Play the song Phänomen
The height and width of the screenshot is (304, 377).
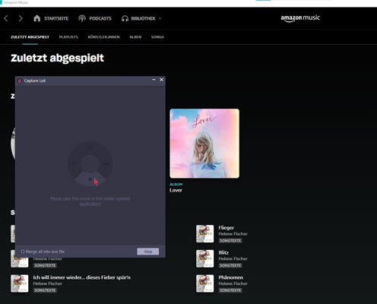tap(231, 277)
